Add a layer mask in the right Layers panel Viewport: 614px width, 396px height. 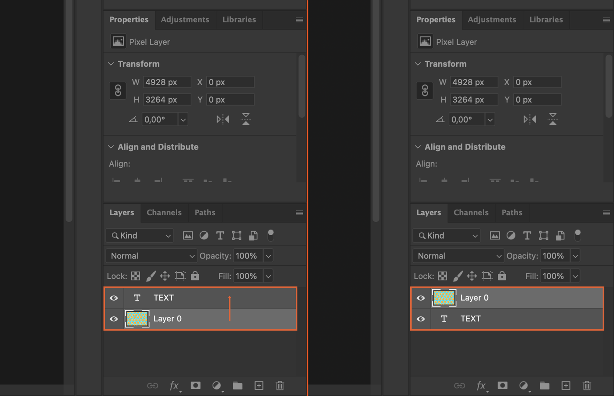coord(502,386)
